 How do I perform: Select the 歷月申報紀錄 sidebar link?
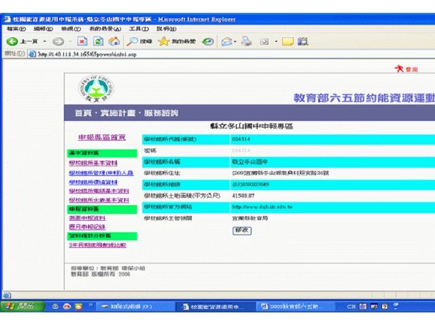[86, 227]
